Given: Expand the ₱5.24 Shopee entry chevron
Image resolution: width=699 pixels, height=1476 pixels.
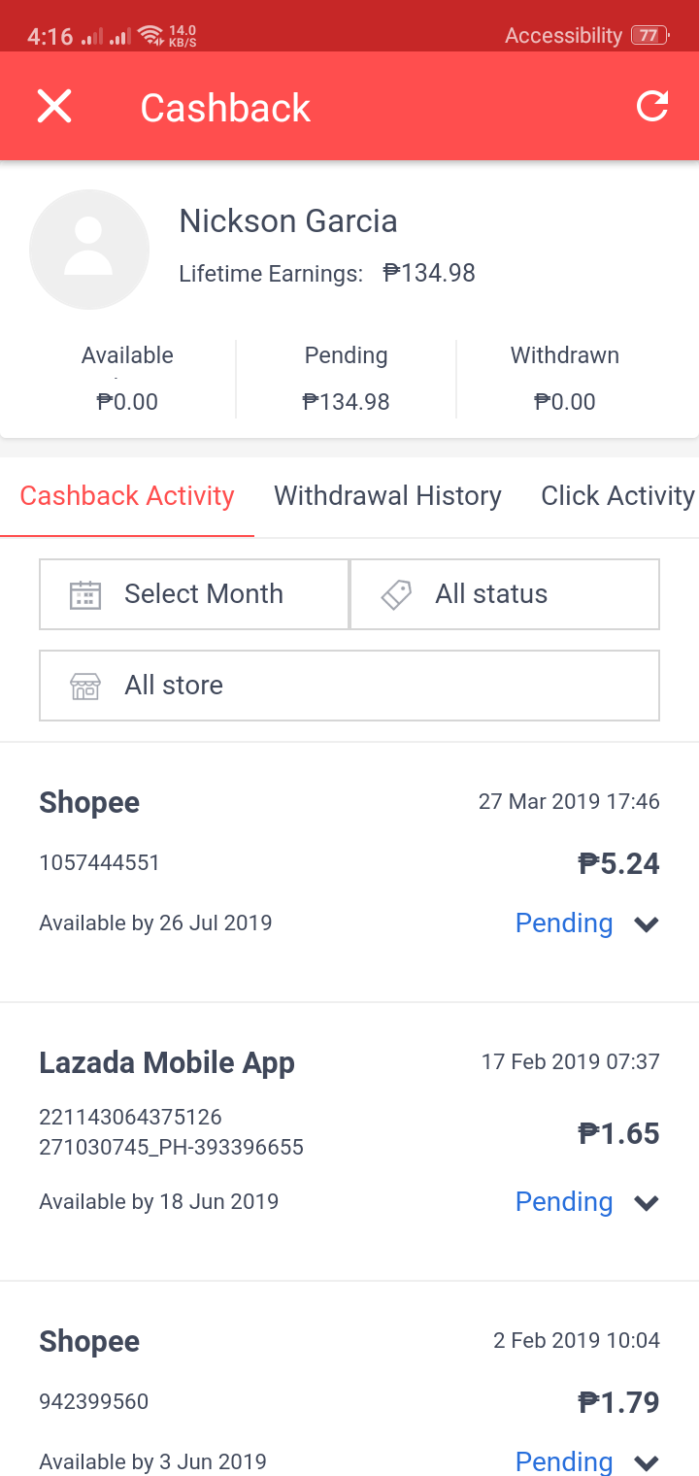Looking at the screenshot, I should [647, 924].
